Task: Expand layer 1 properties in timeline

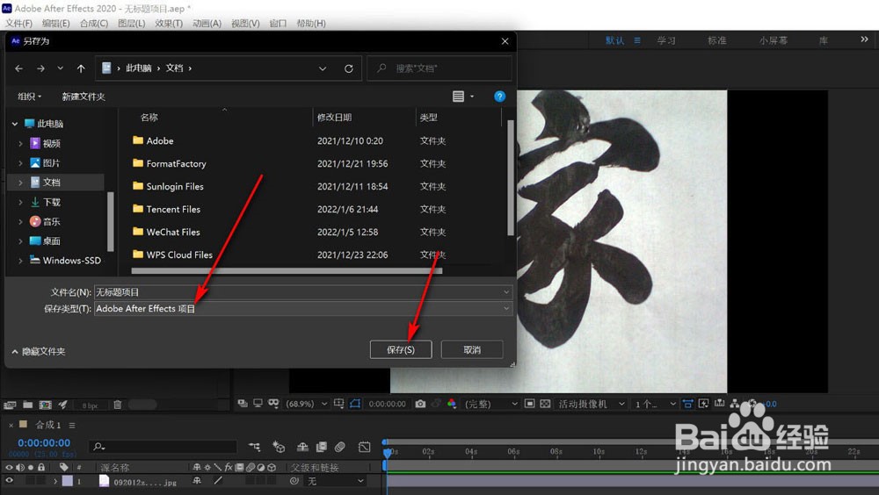Action: (54, 481)
